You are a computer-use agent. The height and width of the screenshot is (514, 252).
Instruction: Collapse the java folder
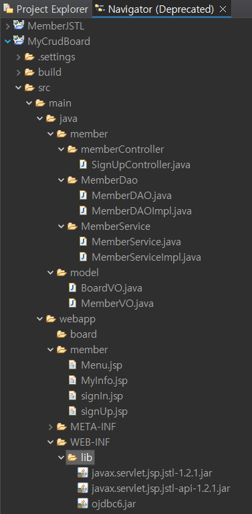coord(40,119)
